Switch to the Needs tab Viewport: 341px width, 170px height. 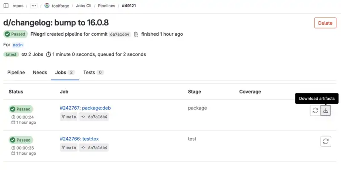pos(40,72)
